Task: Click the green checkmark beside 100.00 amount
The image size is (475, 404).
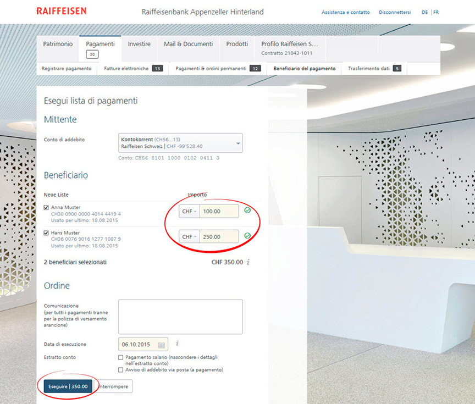Action: point(247,210)
